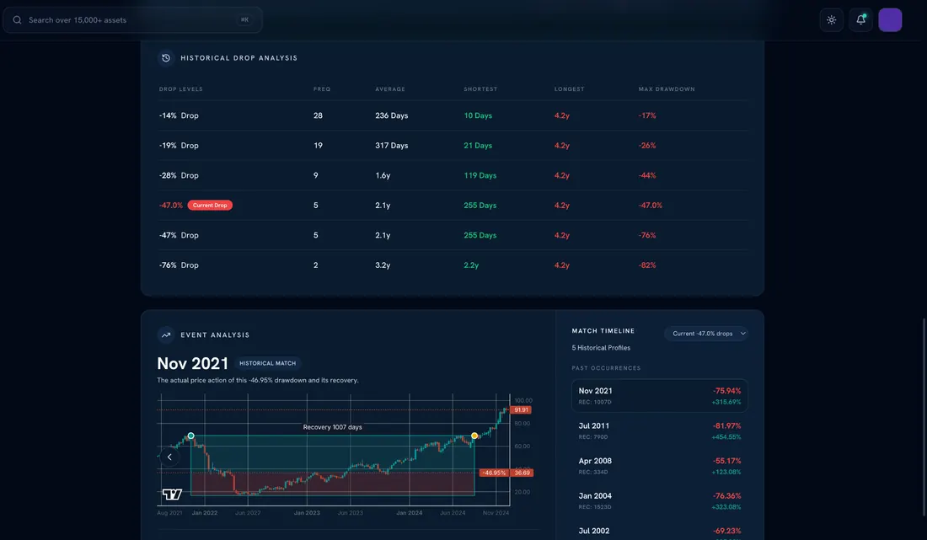Select the Jul 2002 past occurrence
This screenshot has height=540, width=927.
pos(659,531)
